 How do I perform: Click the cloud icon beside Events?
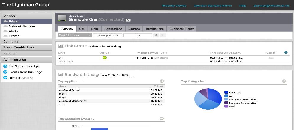click(5, 36)
